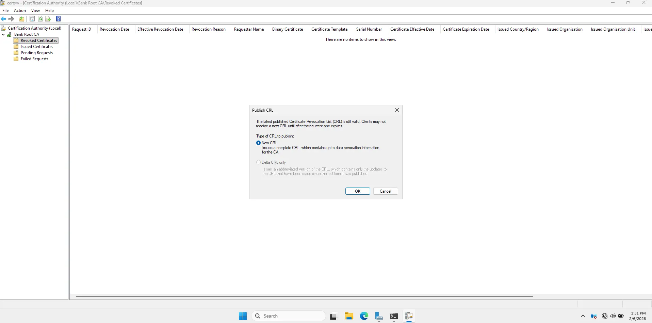This screenshot has height=323, width=652.
Task: Click the Back arrow in the toolbar
Action: (4, 19)
